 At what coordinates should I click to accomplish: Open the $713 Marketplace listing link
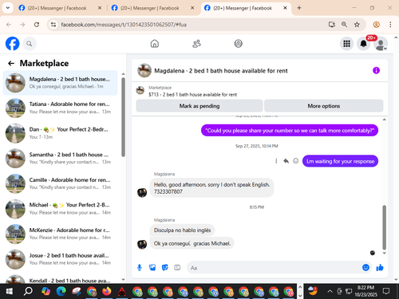[192, 94]
